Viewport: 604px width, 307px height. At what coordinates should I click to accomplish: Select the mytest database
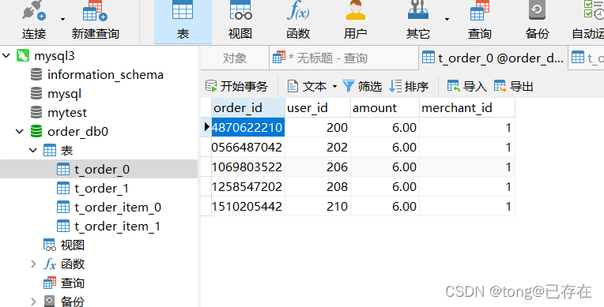pos(67,113)
